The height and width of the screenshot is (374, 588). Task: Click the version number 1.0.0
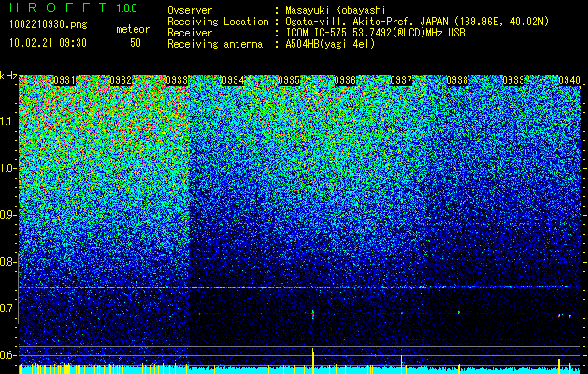127,8
